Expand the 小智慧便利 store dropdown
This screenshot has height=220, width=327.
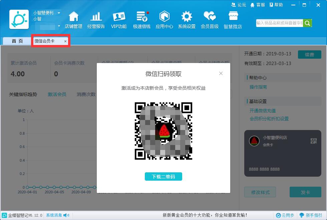59,13
